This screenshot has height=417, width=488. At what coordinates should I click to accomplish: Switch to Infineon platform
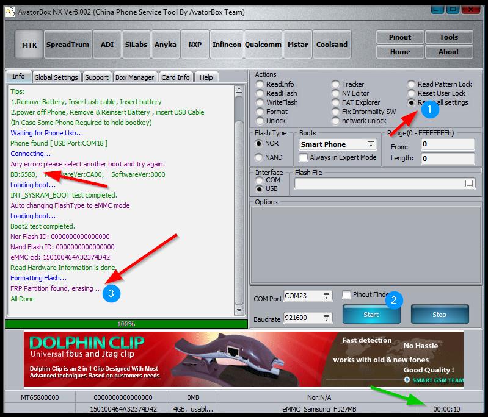[227, 45]
